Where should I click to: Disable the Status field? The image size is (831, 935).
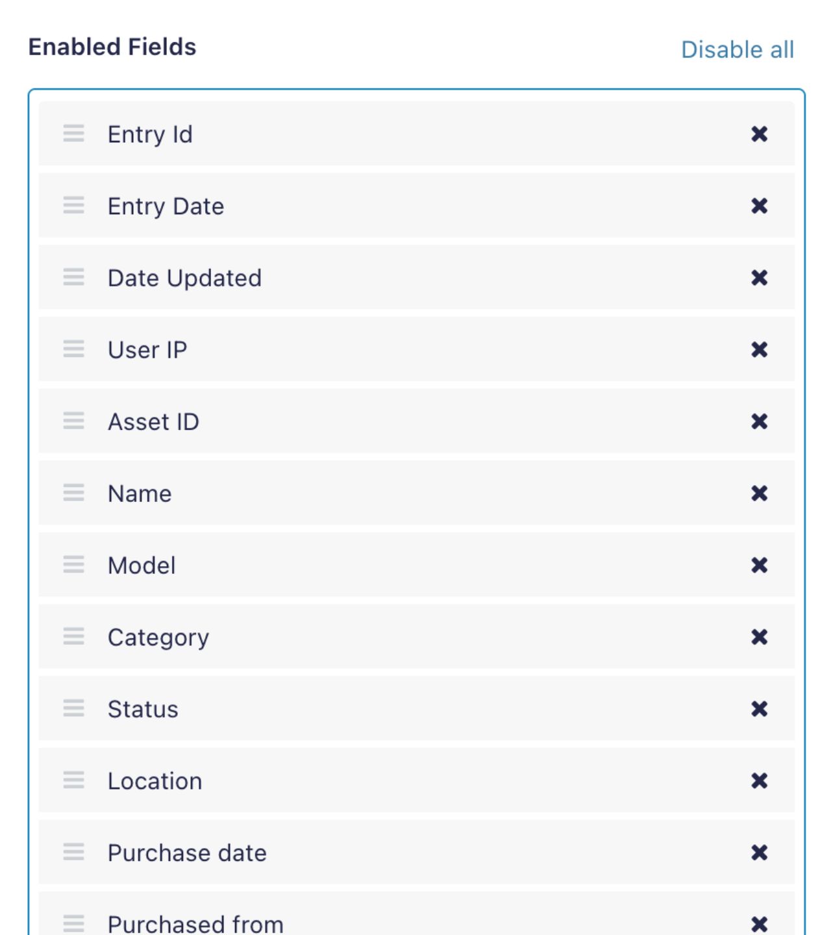coord(760,708)
